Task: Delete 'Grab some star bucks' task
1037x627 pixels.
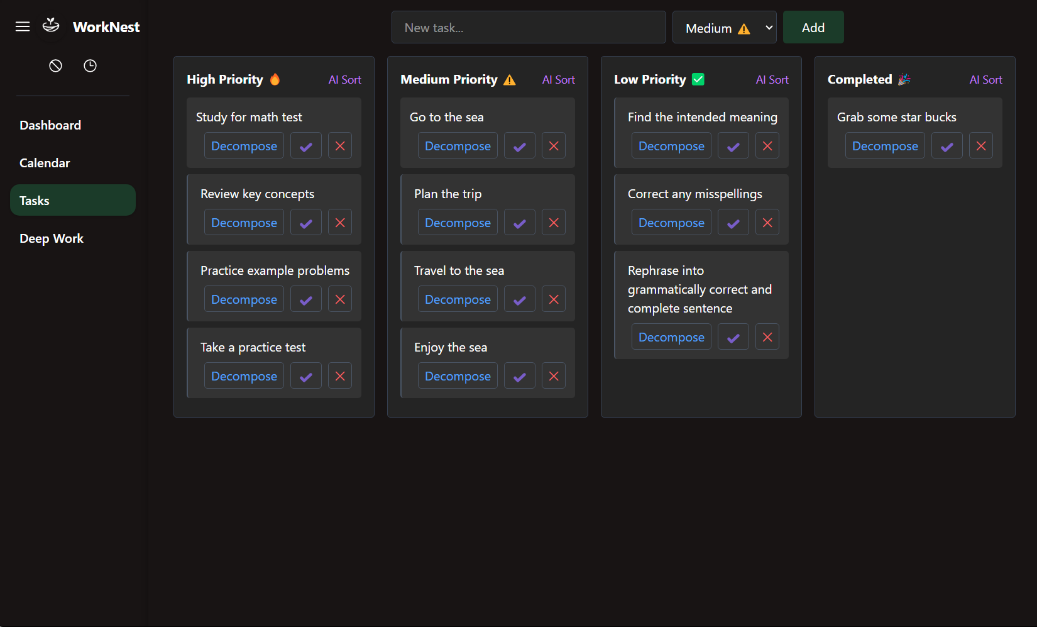Action: [981, 146]
